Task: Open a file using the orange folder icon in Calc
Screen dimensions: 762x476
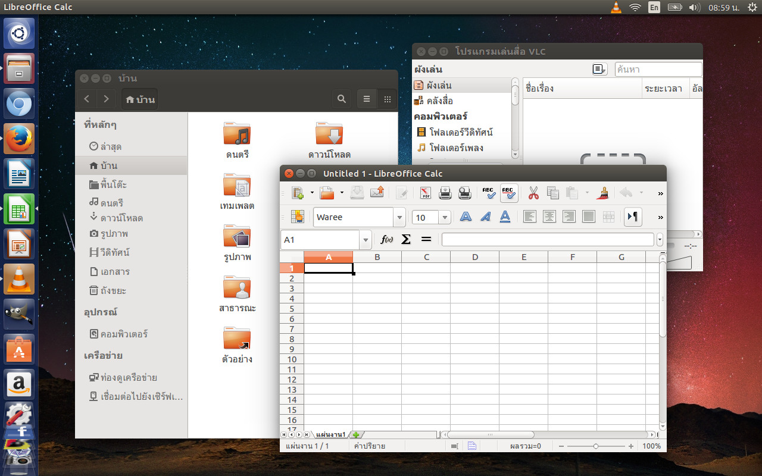Action: (327, 193)
